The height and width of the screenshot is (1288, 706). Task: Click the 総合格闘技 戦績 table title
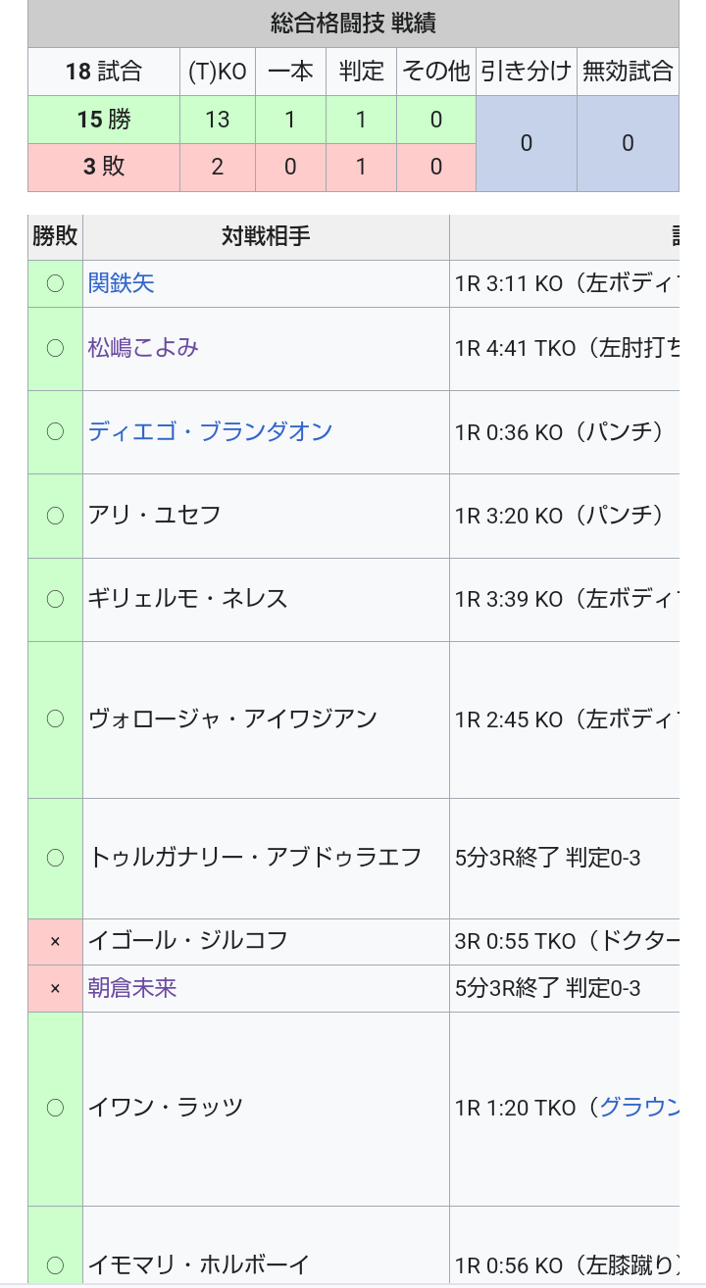pos(353,23)
